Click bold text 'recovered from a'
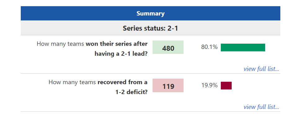This screenshot has height=117, width=307. pyautogui.click(x=122, y=82)
